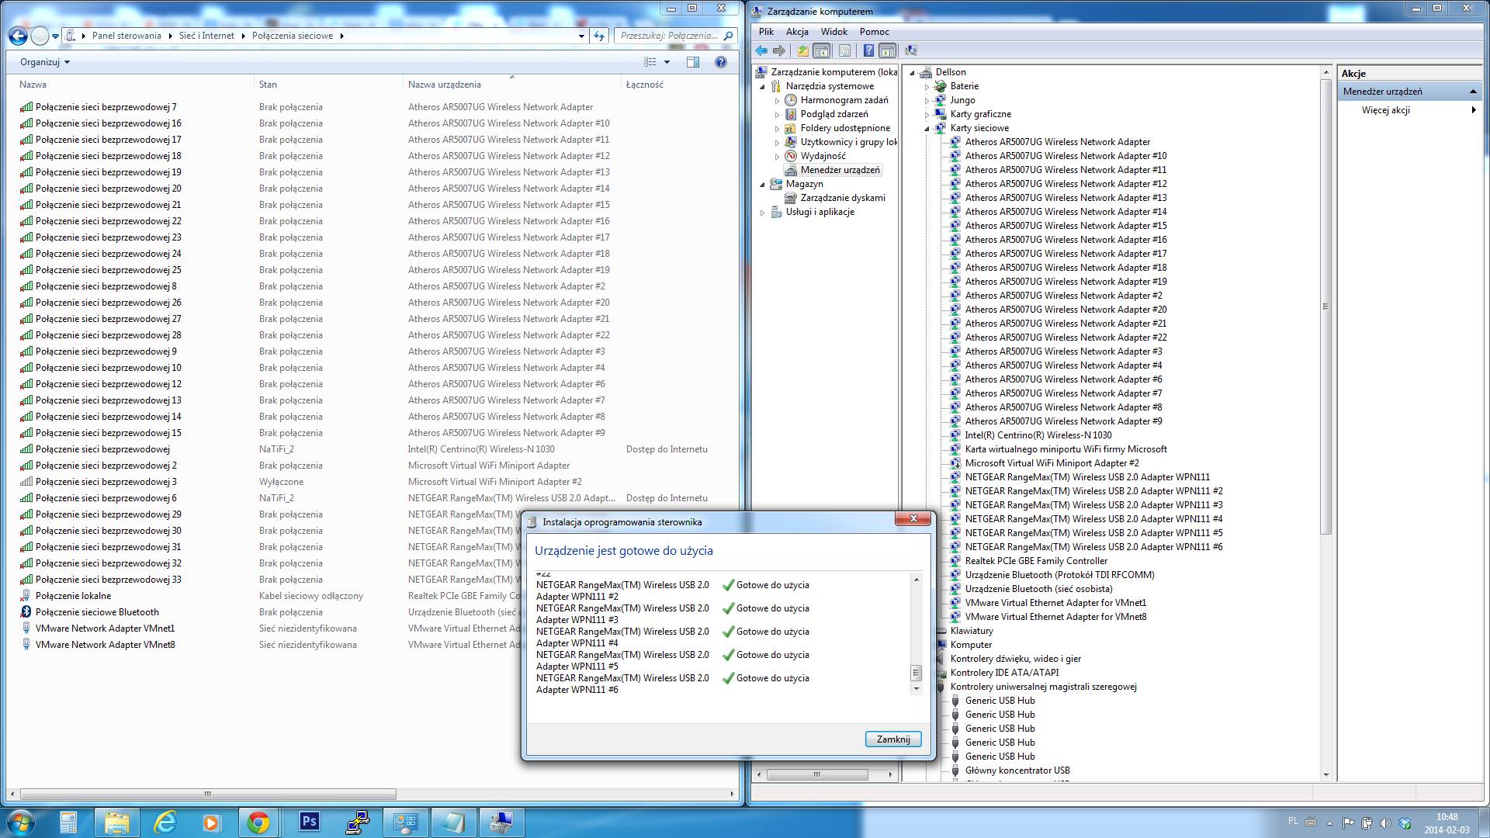Open the Plik menu

[766, 32]
